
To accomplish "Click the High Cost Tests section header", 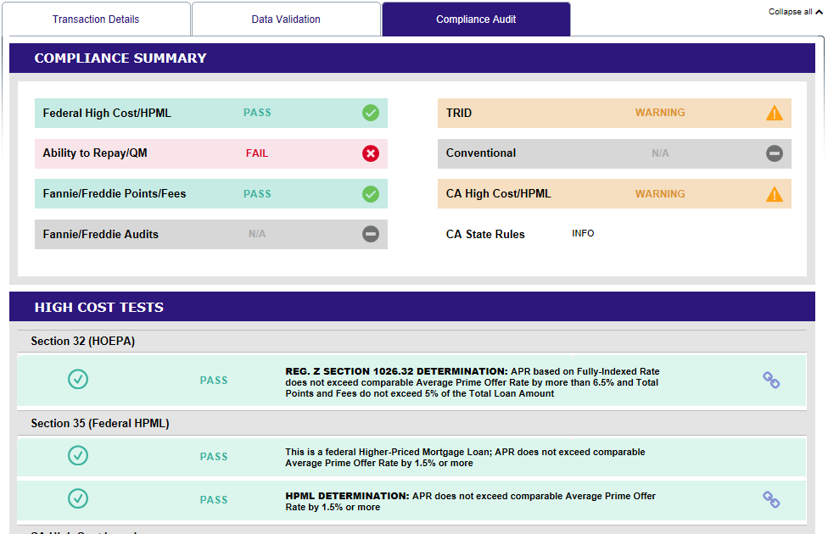I will [412, 307].
